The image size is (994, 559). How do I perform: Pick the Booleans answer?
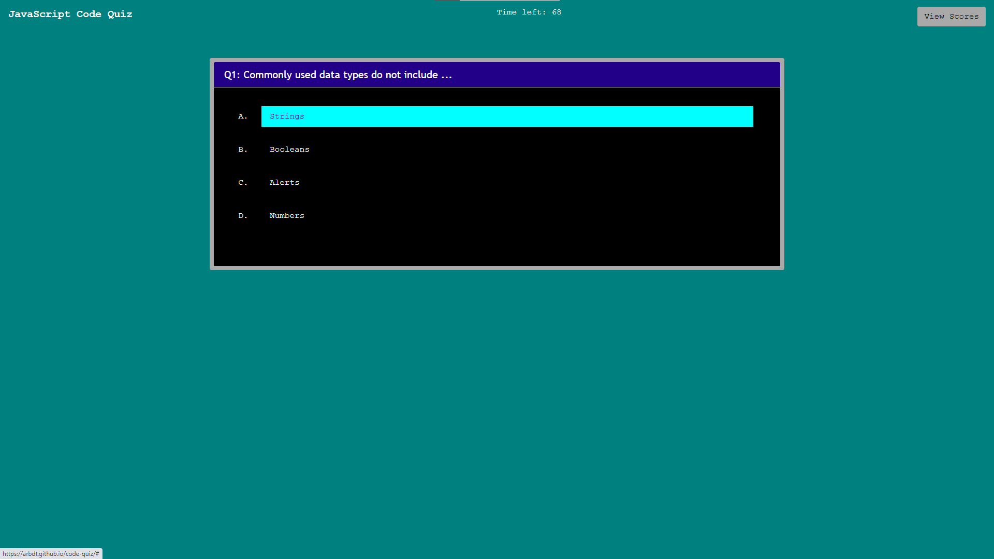(x=507, y=150)
